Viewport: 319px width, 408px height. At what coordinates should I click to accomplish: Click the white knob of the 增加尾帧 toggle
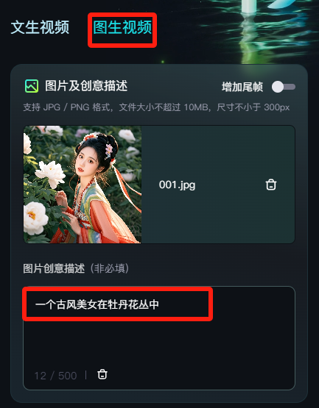278,87
